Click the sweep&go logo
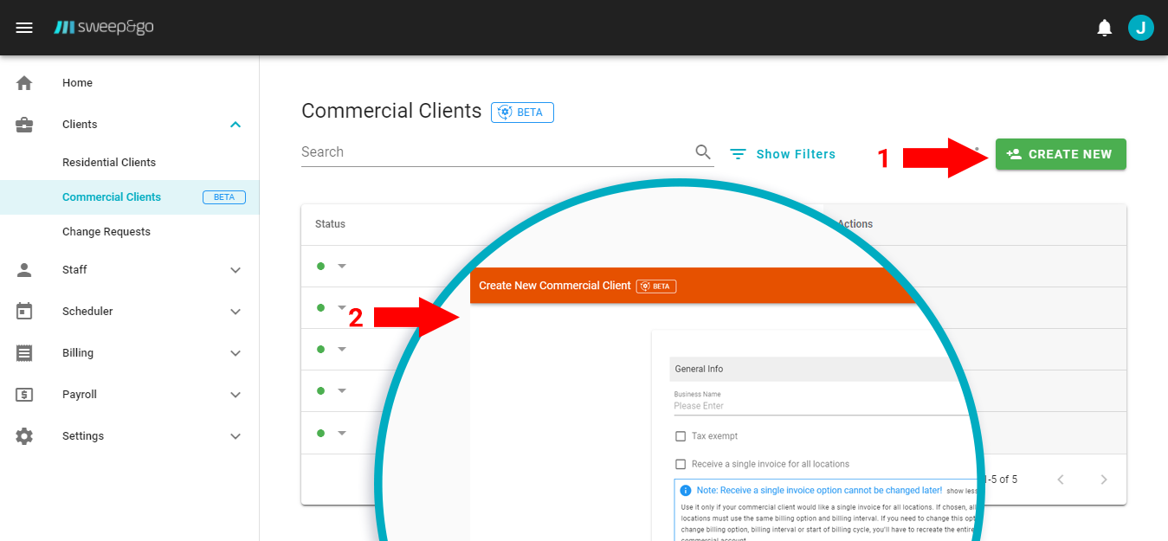 (x=104, y=28)
